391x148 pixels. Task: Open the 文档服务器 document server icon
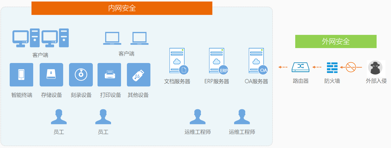click(x=179, y=61)
